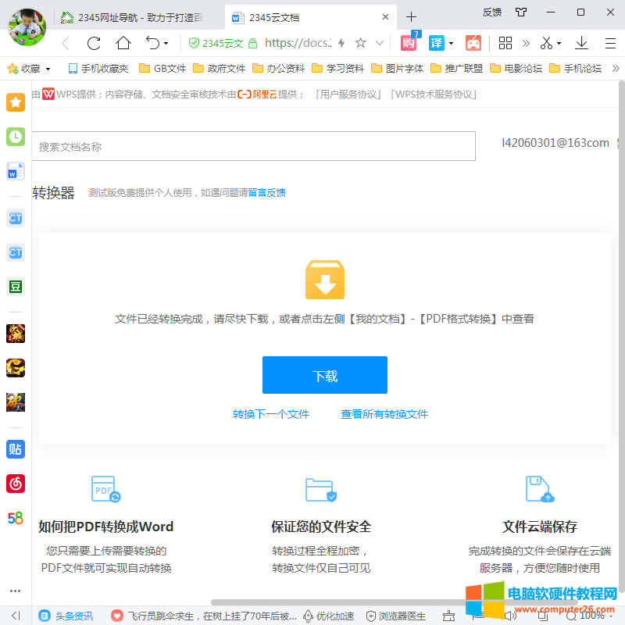625x625 pixels.
Task: Open the download manager icon
Action: 583,43
